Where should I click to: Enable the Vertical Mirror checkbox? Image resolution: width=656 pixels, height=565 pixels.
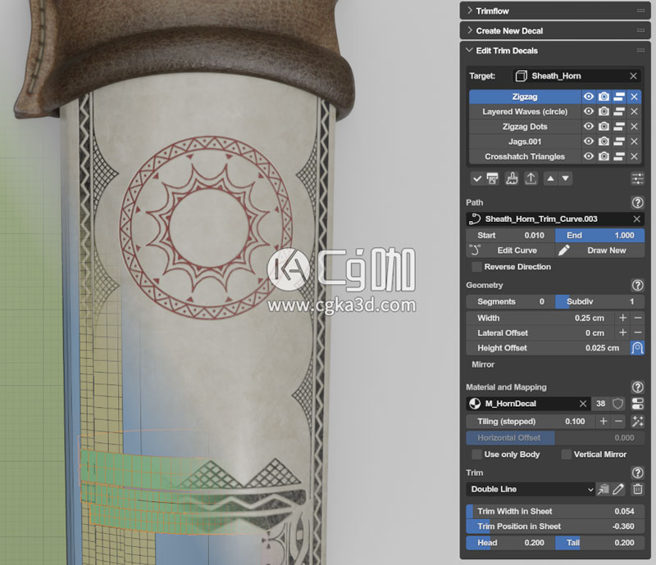click(567, 454)
